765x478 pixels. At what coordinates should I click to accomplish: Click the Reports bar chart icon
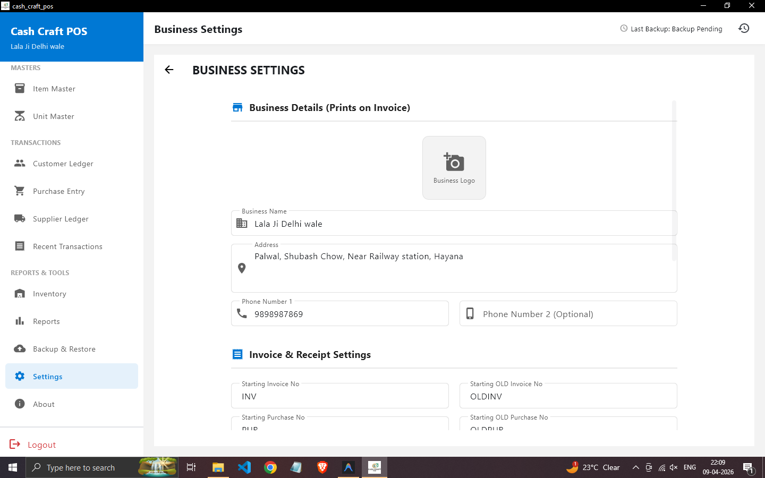20,321
